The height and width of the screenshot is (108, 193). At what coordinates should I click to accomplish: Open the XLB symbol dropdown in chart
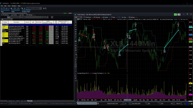click(78, 17)
